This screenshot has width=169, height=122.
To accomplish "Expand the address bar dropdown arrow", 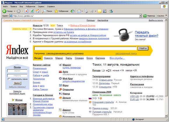I will pyautogui.click(x=140, y=16).
